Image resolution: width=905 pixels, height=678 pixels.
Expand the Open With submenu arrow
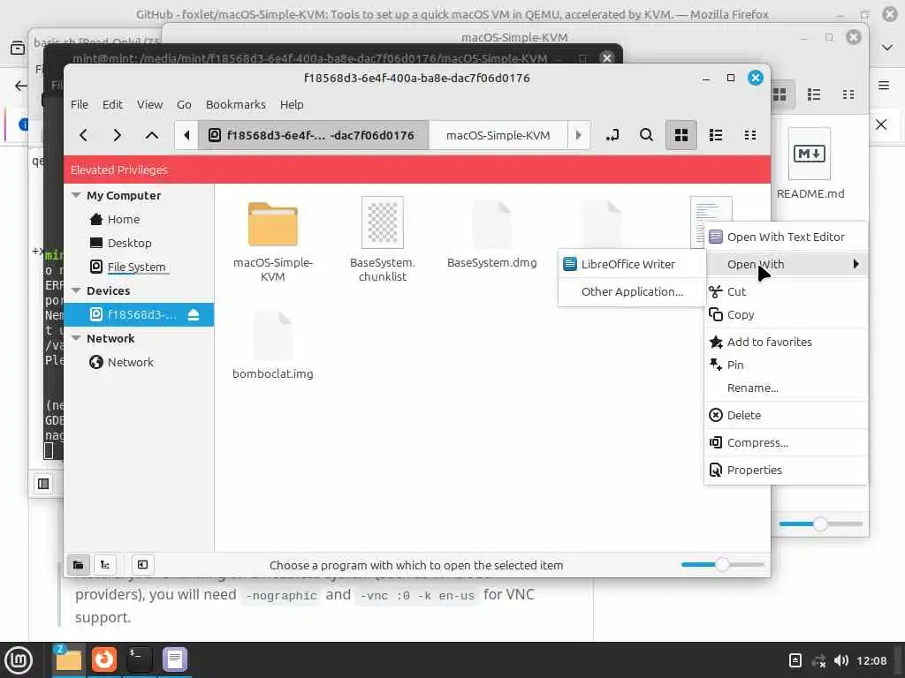tap(856, 264)
